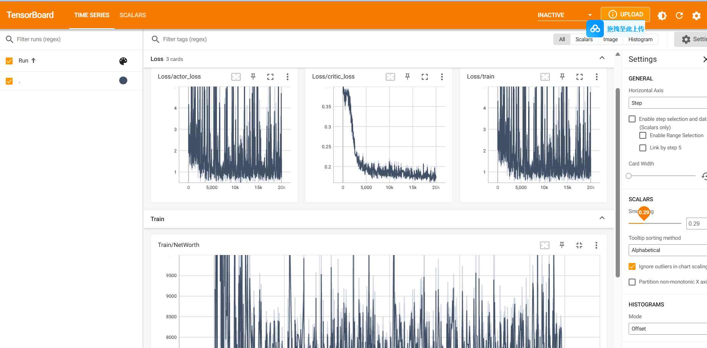This screenshot has width=707, height=348.
Task: Open the Tooltip sorting method dropdown
Action: [x=668, y=250]
